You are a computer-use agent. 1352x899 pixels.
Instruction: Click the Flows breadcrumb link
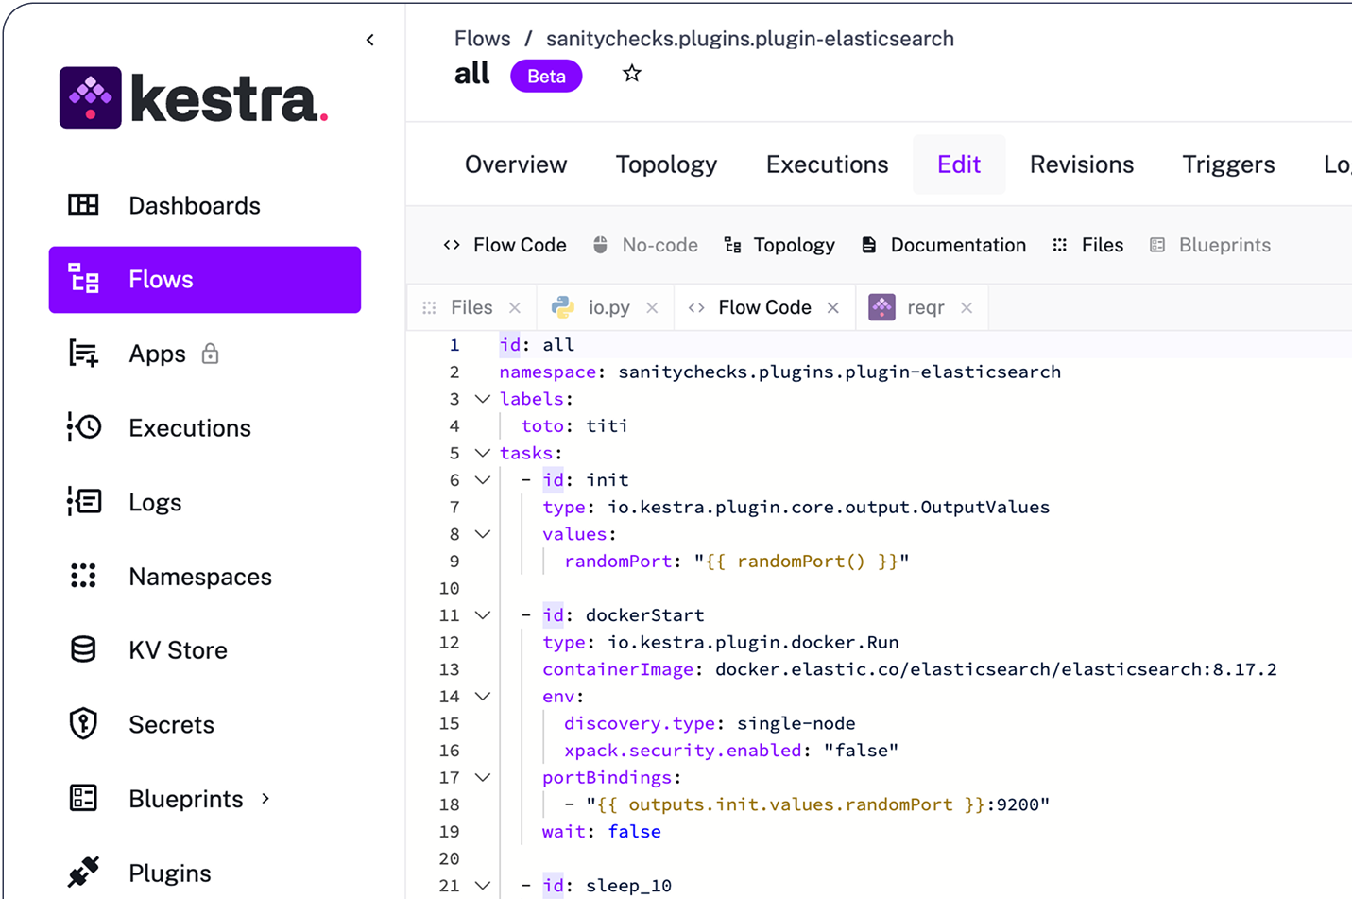click(x=482, y=39)
